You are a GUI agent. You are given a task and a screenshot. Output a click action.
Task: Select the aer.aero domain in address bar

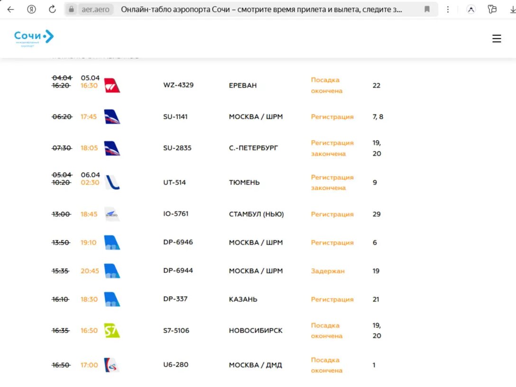point(95,9)
